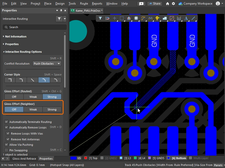This screenshot has width=225, height=168.
Task: Select the Place String text tool
Action: [x=186, y=18]
